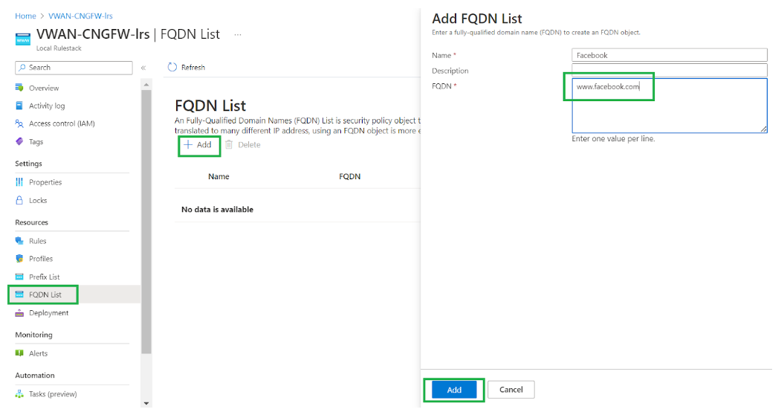Open Tasks (preview) under Automation
Viewport: 784px width, 418px height.
tap(53, 394)
